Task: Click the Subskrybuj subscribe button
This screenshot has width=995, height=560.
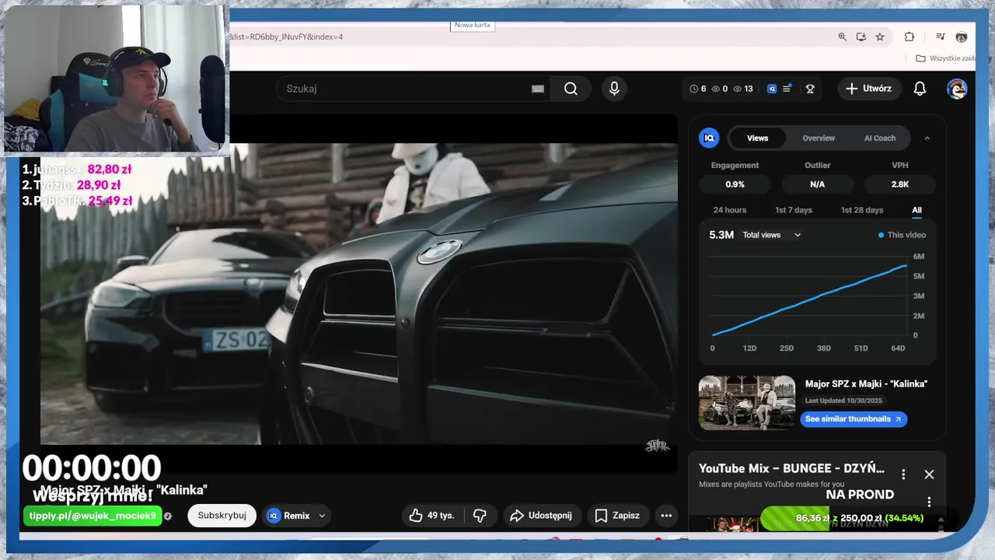Action: (222, 515)
